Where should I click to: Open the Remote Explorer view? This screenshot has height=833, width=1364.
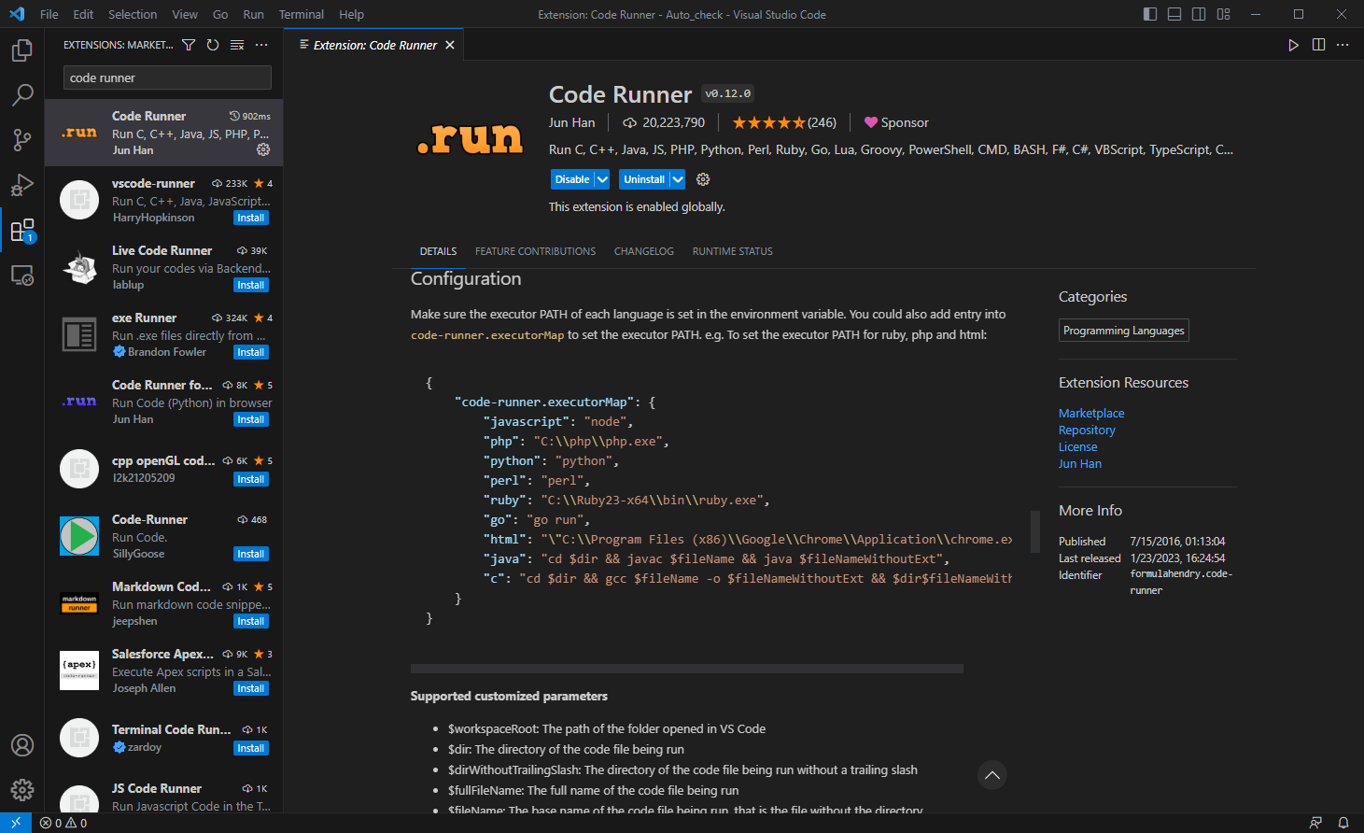click(x=22, y=275)
